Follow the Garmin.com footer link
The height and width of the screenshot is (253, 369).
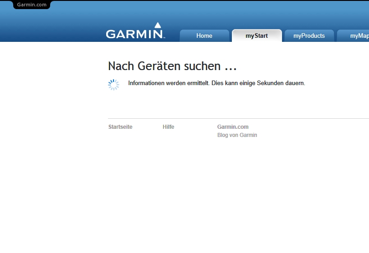coord(233,127)
